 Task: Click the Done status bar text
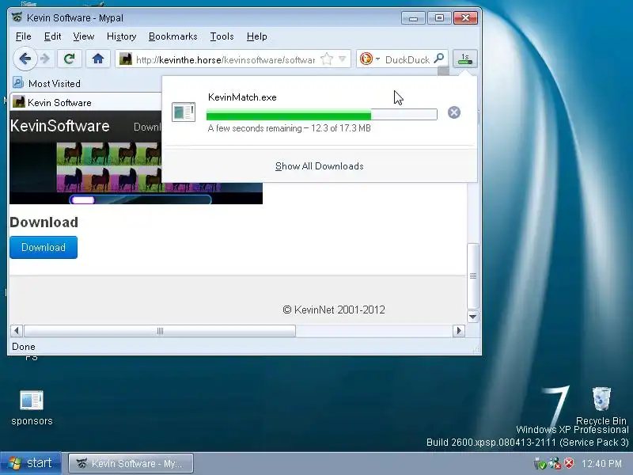(x=24, y=347)
